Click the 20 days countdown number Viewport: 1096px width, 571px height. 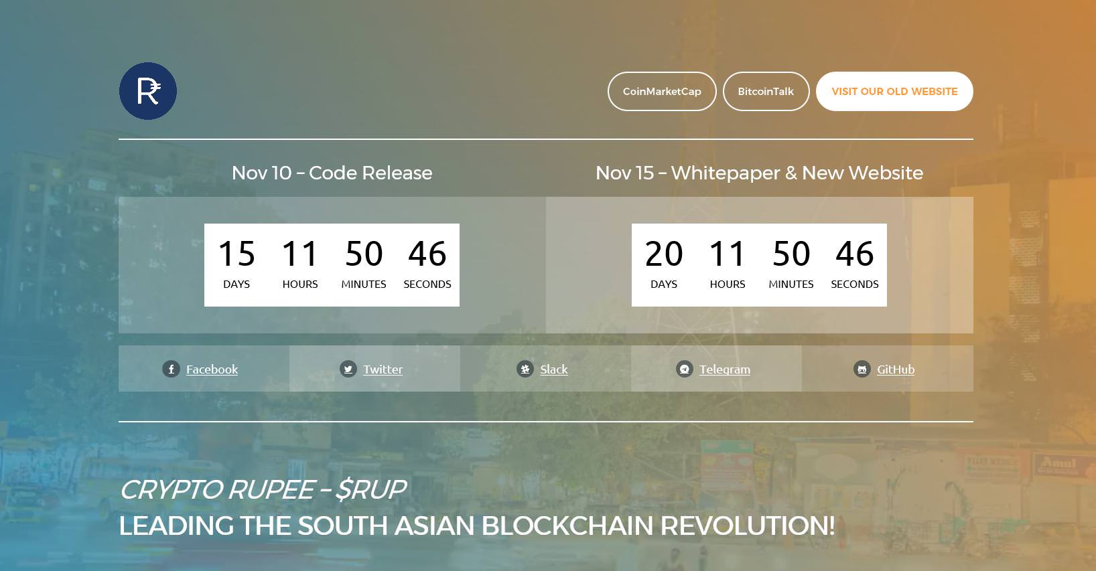(x=664, y=254)
